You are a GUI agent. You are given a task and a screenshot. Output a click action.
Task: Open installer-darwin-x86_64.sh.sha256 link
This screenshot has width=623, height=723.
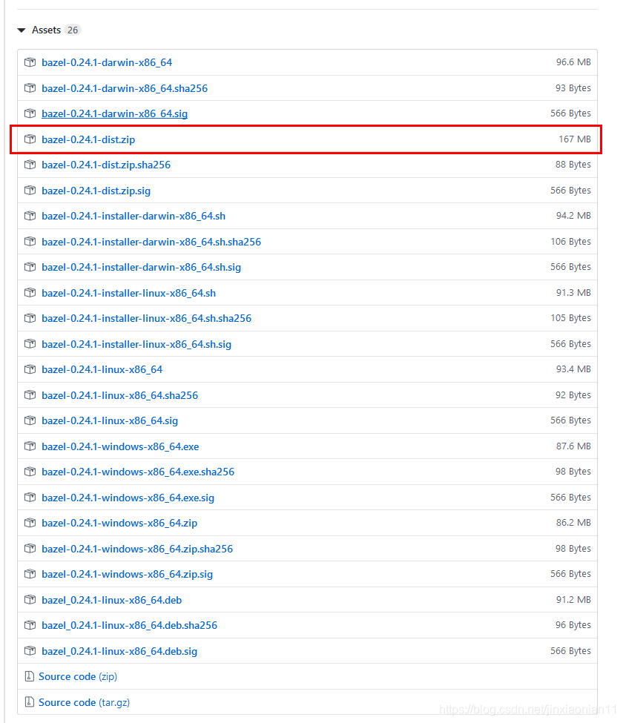point(151,242)
